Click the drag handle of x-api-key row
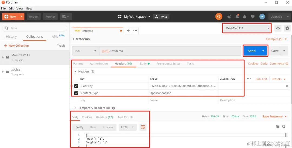The image size is (292, 148). pos(72,86)
